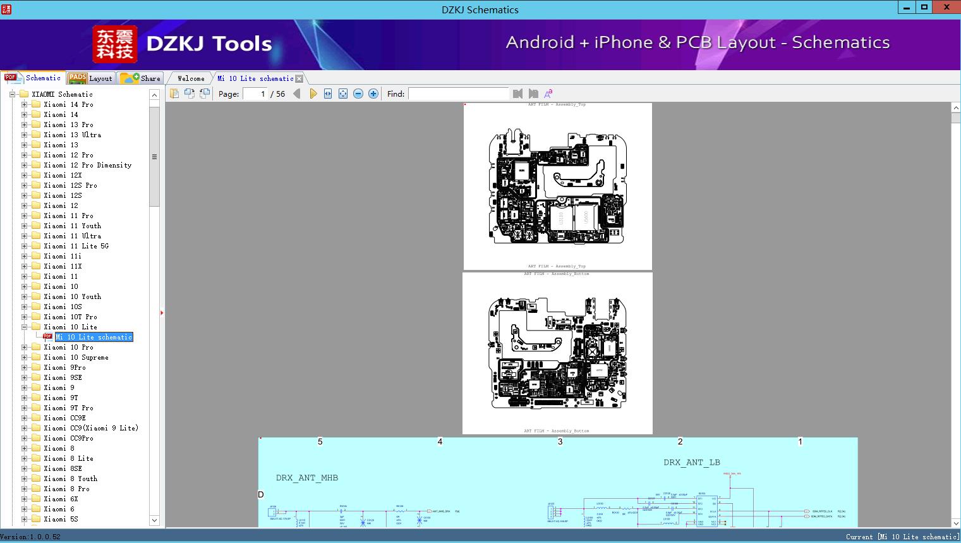961x543 pixels.
Task: Expand the Xiaomi 12 Pro Dimensity folder
Action: point(24,165)
